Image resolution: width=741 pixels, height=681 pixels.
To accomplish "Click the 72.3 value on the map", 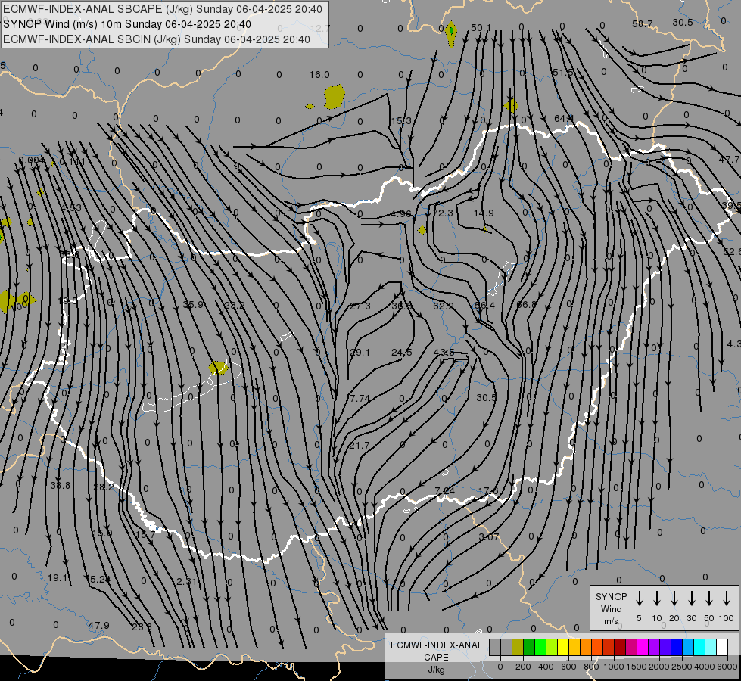I will point(443,213).
